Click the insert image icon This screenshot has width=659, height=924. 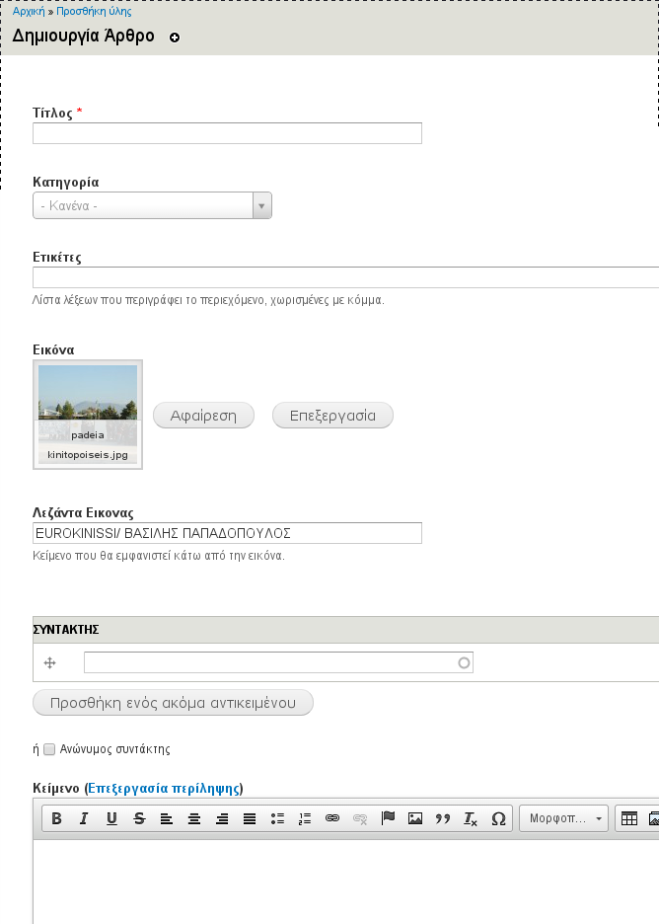click(415, 818)
